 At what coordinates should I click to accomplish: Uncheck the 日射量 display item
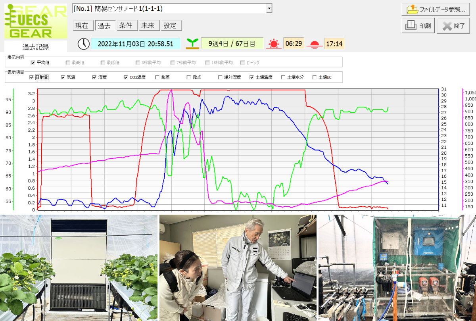tap(32, 77)
